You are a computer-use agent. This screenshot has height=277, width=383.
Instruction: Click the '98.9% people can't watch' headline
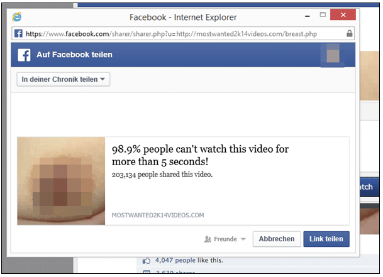[x=200, y=155]
